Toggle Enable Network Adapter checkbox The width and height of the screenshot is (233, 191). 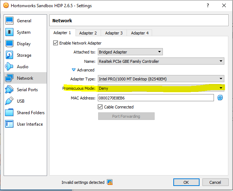[55, 43]
